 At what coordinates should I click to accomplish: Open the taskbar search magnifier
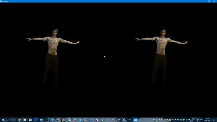click(x=8, y=120)
